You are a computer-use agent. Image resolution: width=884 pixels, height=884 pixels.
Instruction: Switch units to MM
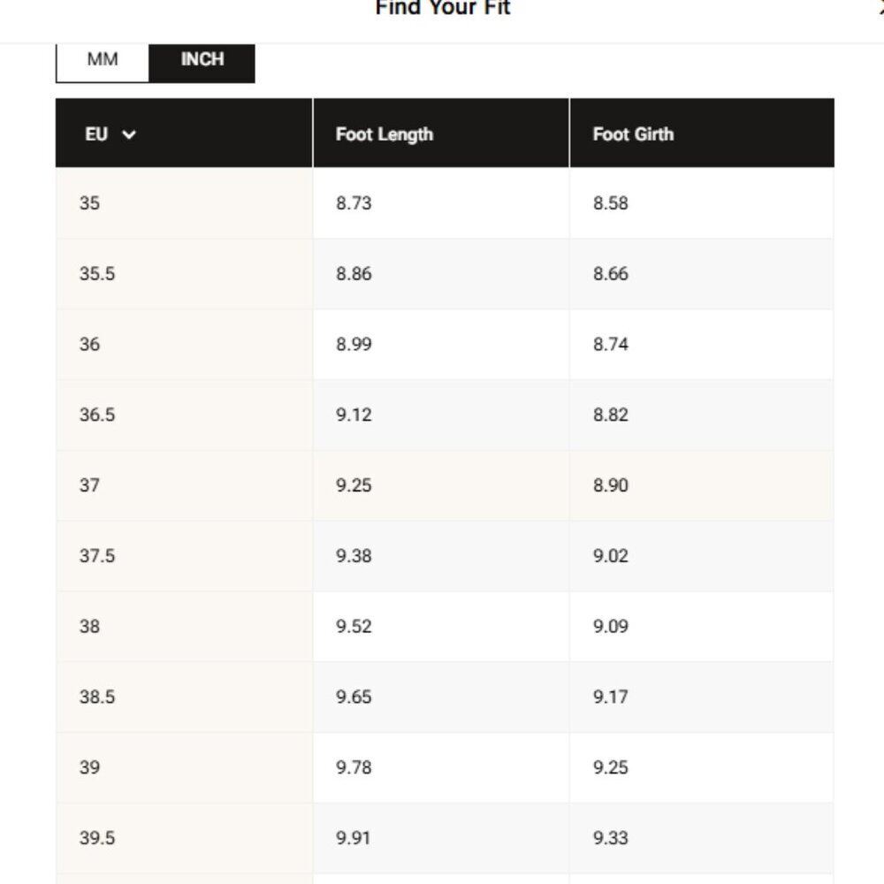click(102, 61)
